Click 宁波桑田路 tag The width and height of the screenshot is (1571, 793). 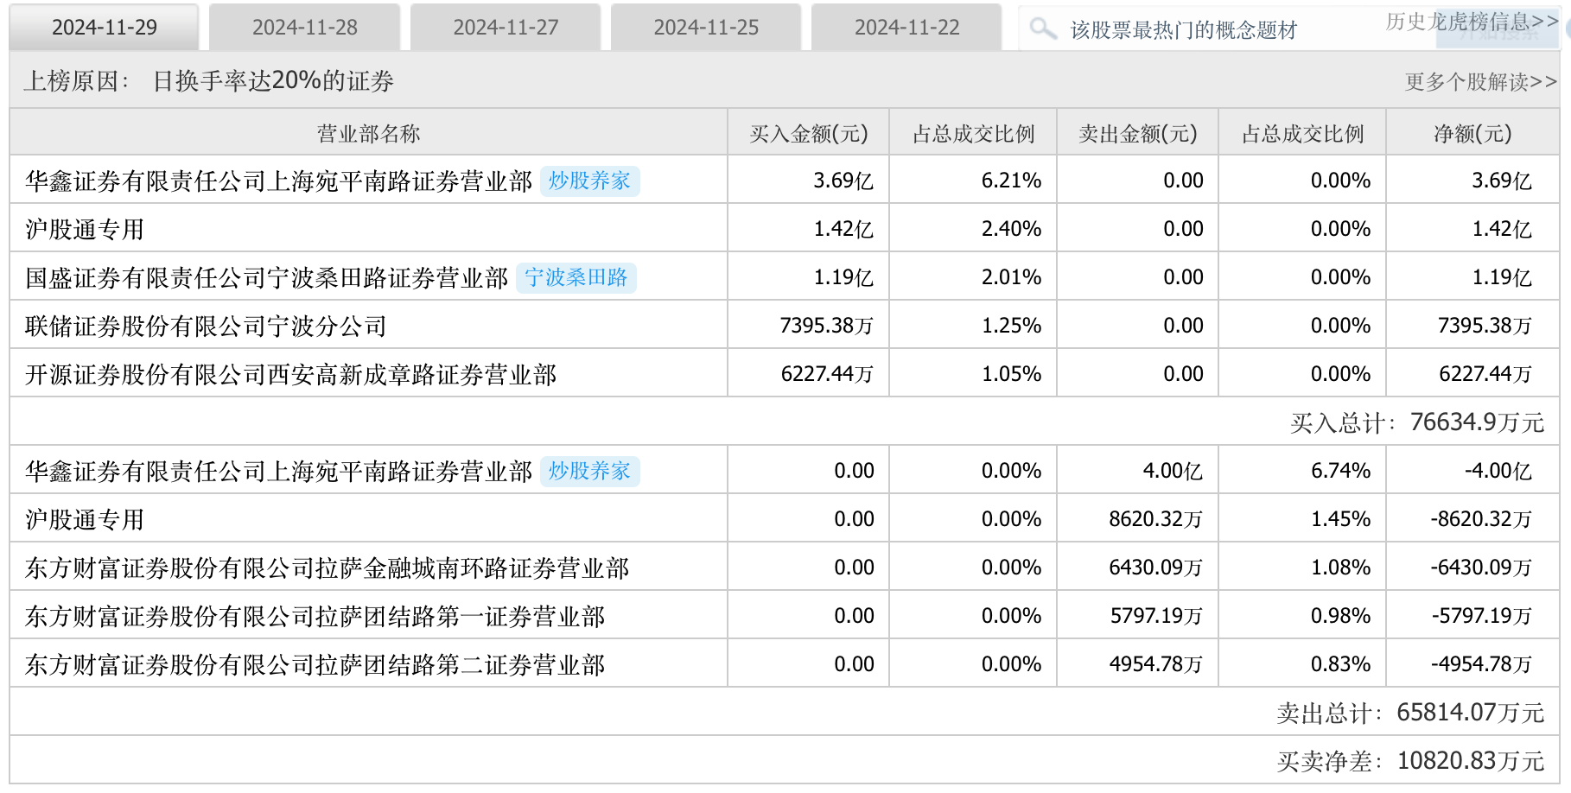point(576,277)
